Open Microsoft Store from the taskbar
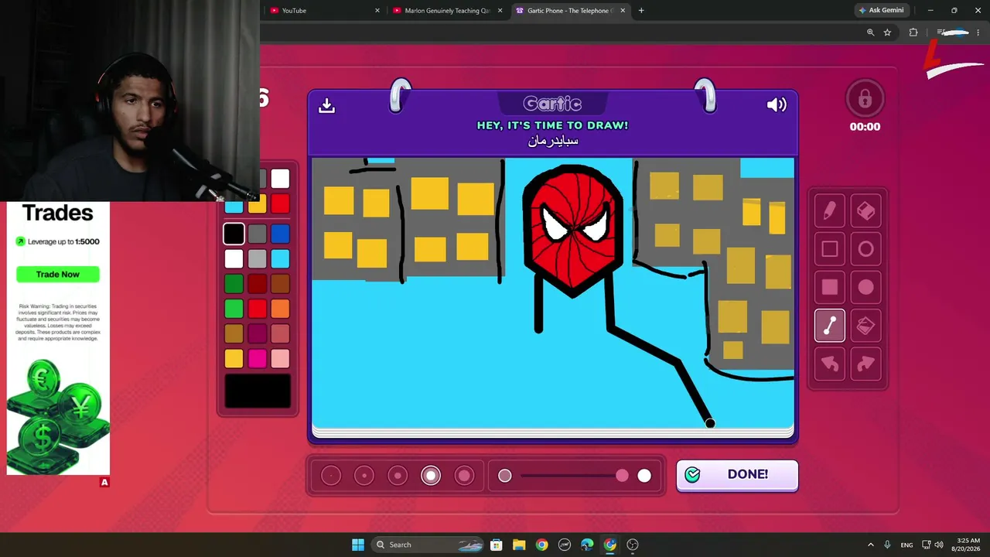 496,545
